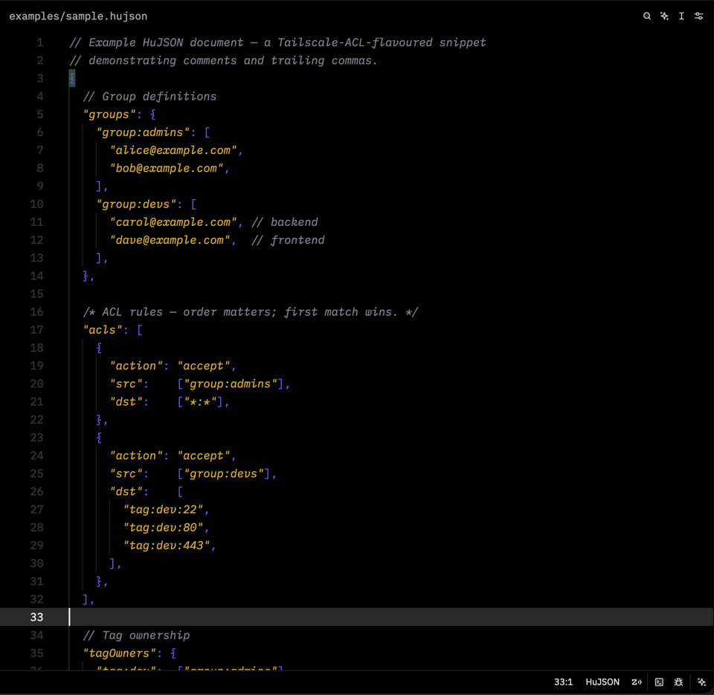Click comment "// Group definitions"
The image size is (714, 695).
(x=149, y=97)
